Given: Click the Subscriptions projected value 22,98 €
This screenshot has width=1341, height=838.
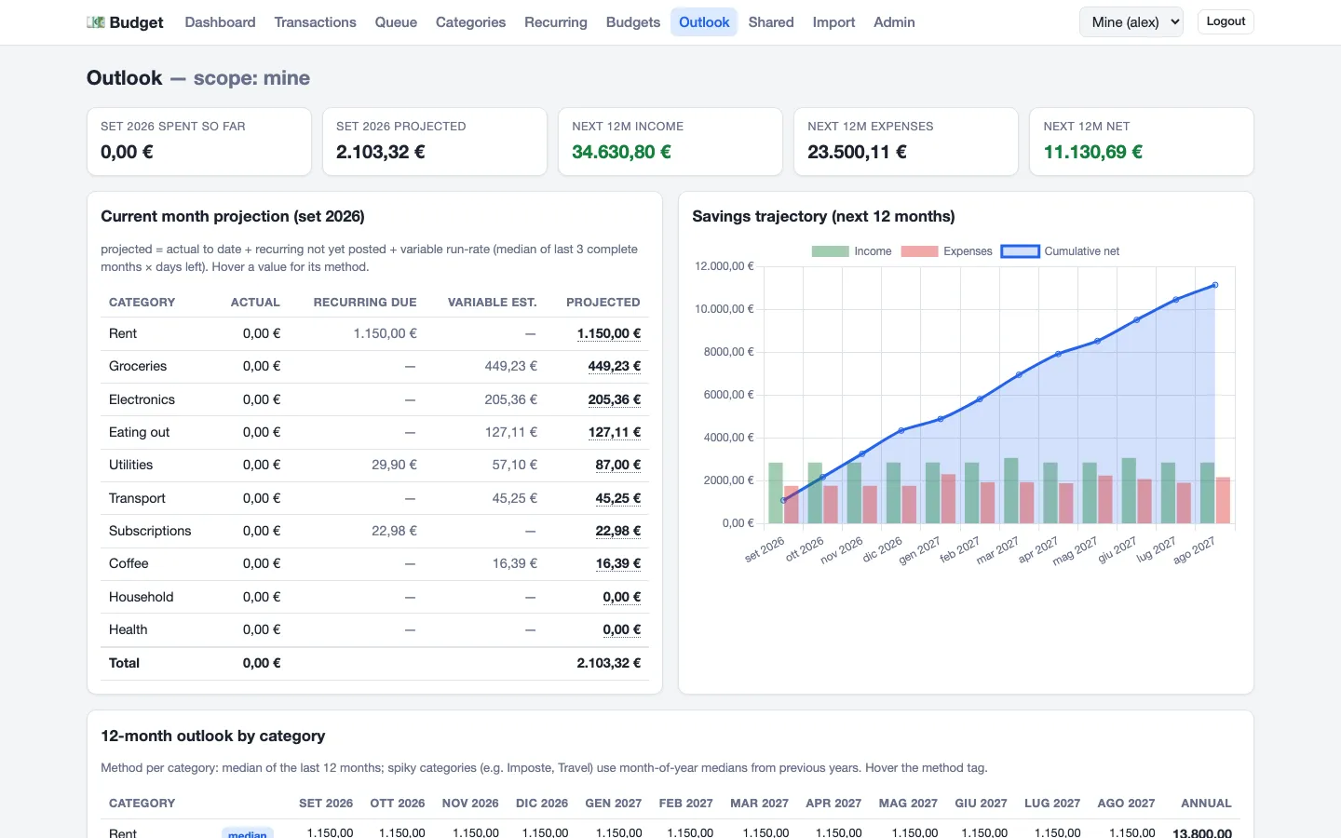Looking at the screenshot, I should pos(618,531).
